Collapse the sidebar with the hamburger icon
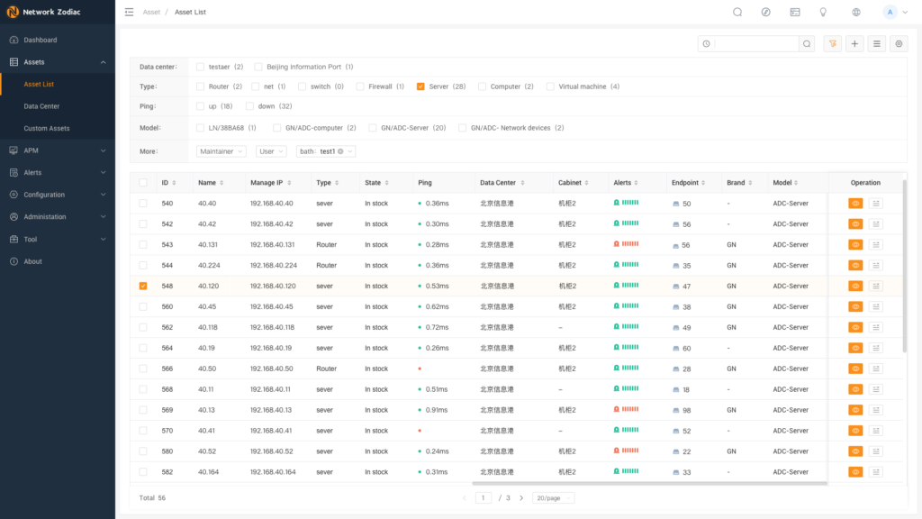 (130, 12)
